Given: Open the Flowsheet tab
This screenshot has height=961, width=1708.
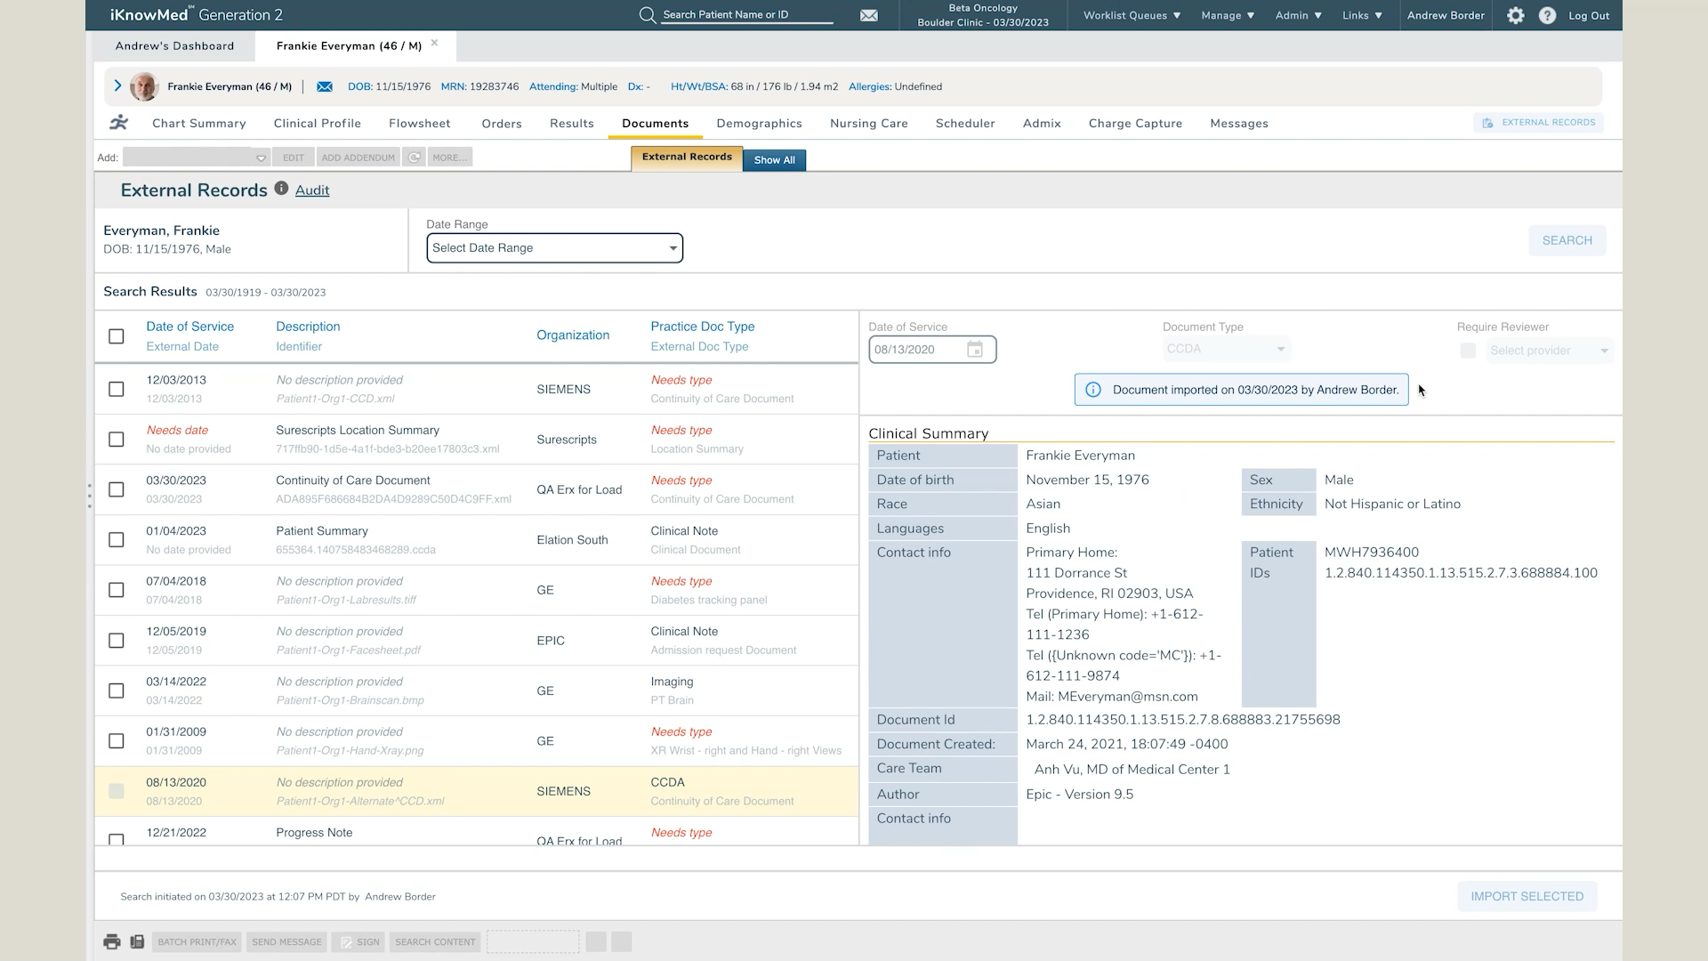Looking at the screenshot, I should coord(419,124).
